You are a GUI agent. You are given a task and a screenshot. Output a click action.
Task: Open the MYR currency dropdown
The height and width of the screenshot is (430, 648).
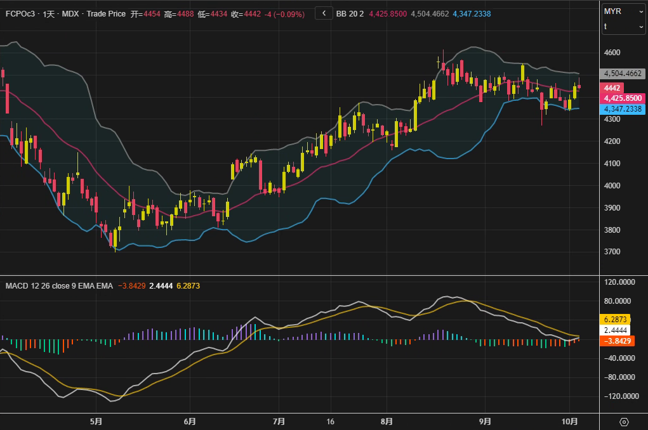(623, 11)
